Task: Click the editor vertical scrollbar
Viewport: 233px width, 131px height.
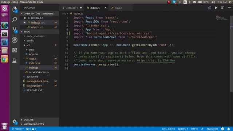Action: pos(232,53)
